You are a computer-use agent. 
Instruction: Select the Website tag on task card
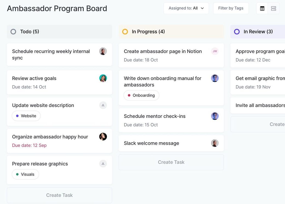click(26, 116)
